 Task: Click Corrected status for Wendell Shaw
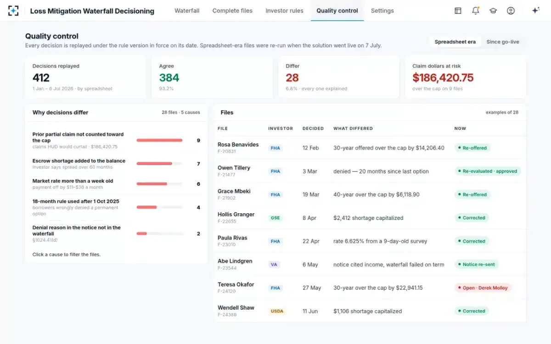pos(472,311)
